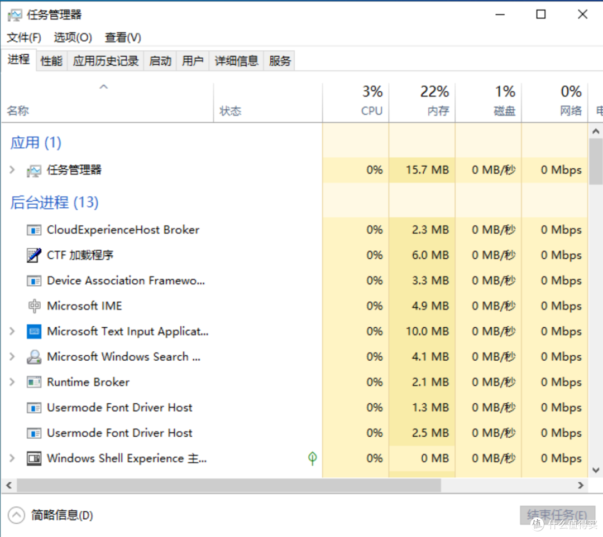Click the 简略信息(D) link
The width and height of the screenshot is (603, 537).
(62, 515)
